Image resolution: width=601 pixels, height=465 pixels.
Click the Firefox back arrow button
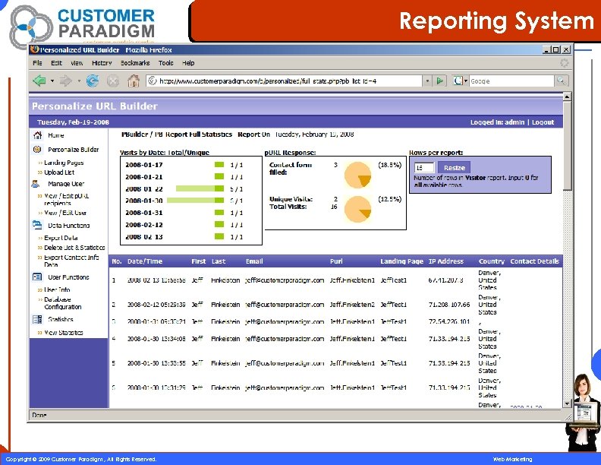[x=40, y=81]
